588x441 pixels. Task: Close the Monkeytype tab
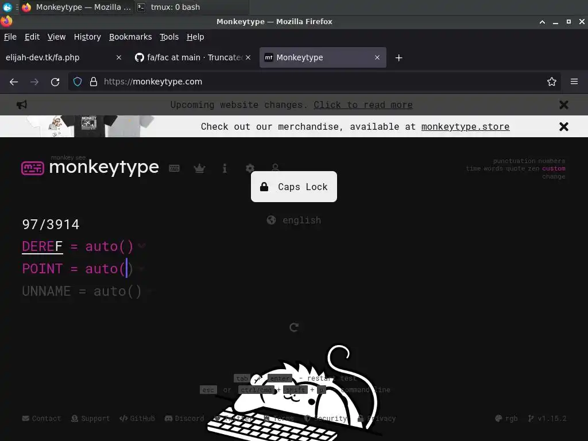[377, 57]
